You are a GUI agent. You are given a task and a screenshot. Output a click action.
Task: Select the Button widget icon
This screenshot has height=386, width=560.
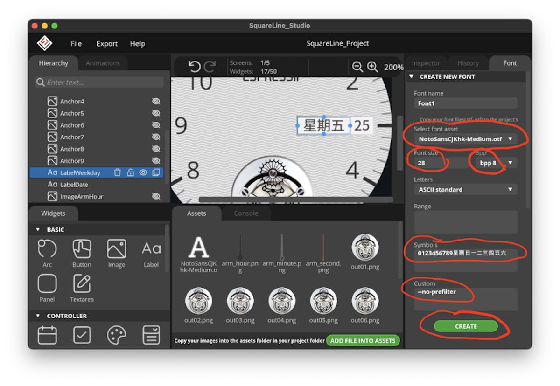82,248
